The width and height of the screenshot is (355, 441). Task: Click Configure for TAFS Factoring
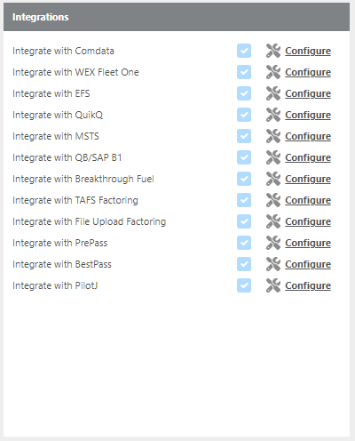click(x=308, y=200)
